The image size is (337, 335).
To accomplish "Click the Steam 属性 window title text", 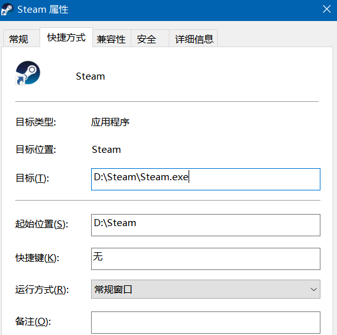I will [x=43, y=10].
